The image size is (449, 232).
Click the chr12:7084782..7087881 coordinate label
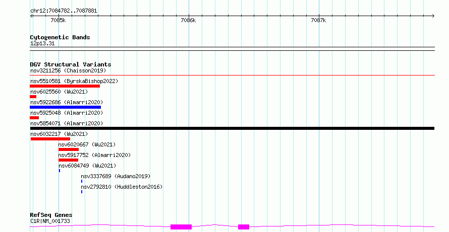(64, 11)
